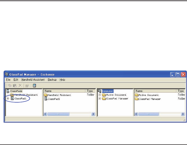187x145 pixels.
Task: Click the ClassPad1 device icon in list
Action: click(x=46, y=99)
